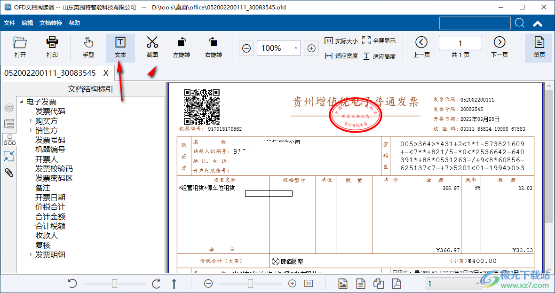
Task: Zoom out with bottom bar minus icon
Action: click(x=208, y=284)
